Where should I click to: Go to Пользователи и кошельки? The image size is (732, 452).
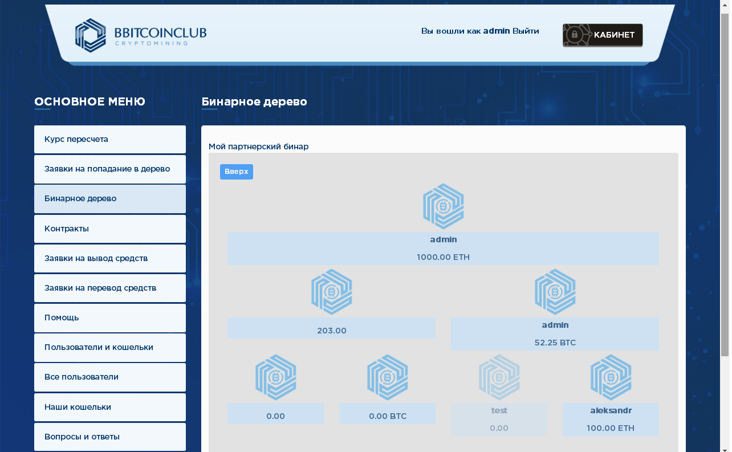pyautogui.click(x=110, y=348)
